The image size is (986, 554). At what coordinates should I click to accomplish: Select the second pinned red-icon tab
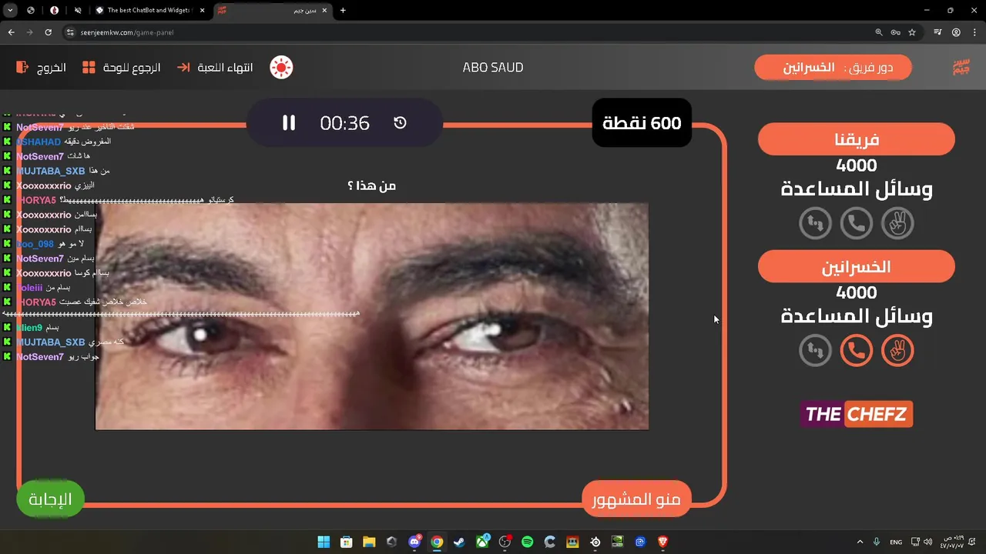[54, 10]
